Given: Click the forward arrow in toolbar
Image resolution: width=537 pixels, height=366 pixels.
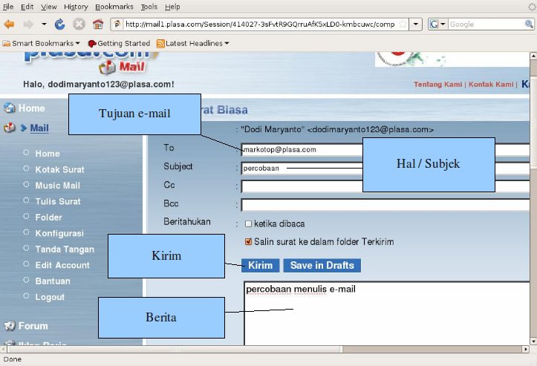Looking at the screenshot, I should pos(28,24).
